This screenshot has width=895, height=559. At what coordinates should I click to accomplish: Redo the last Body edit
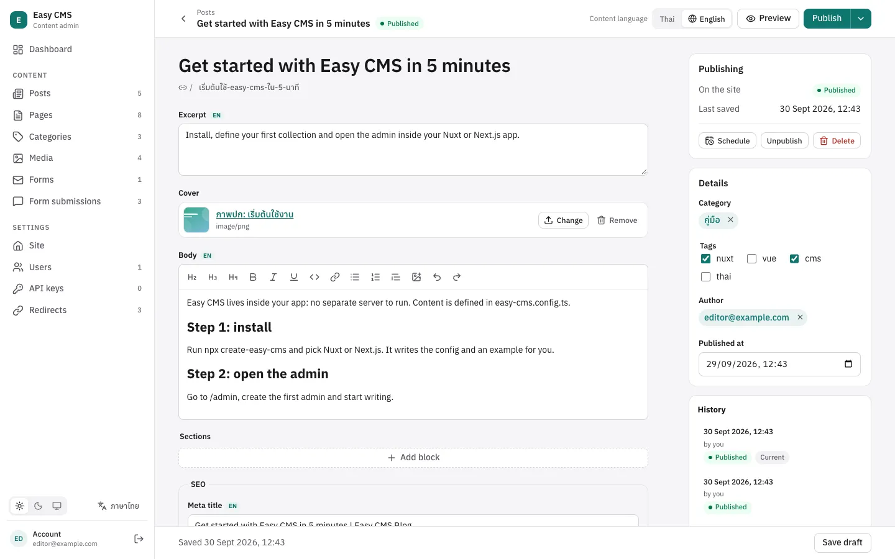pos(457,277)
